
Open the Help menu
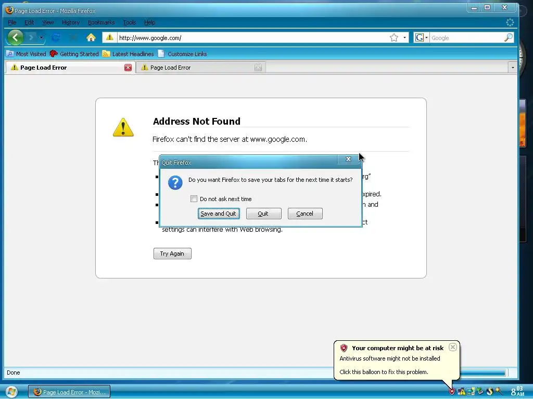[149, 22]
